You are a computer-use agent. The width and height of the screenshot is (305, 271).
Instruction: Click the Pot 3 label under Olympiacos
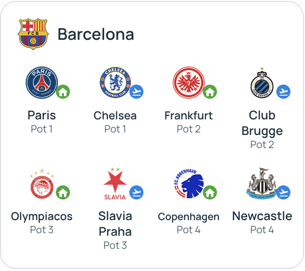(42, 230)
